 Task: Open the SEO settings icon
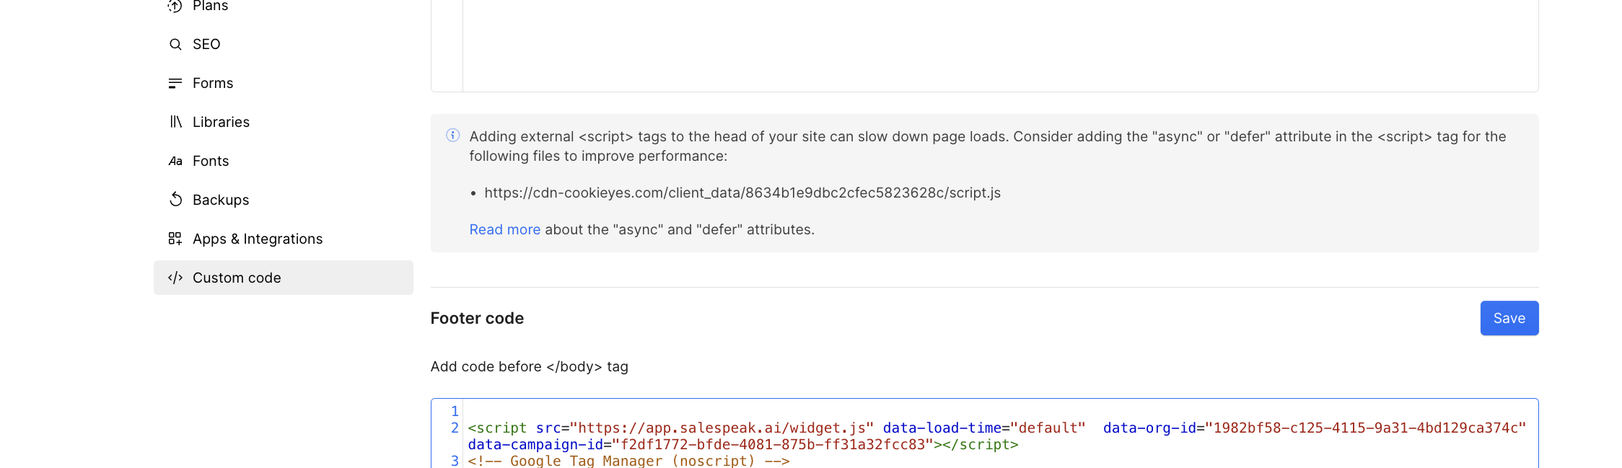point(175,45)
